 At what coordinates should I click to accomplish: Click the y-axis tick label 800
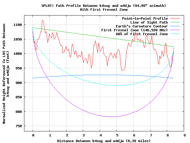[x=19, y=112]
